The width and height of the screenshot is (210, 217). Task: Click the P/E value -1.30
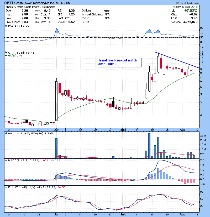[x=71, y=11]
